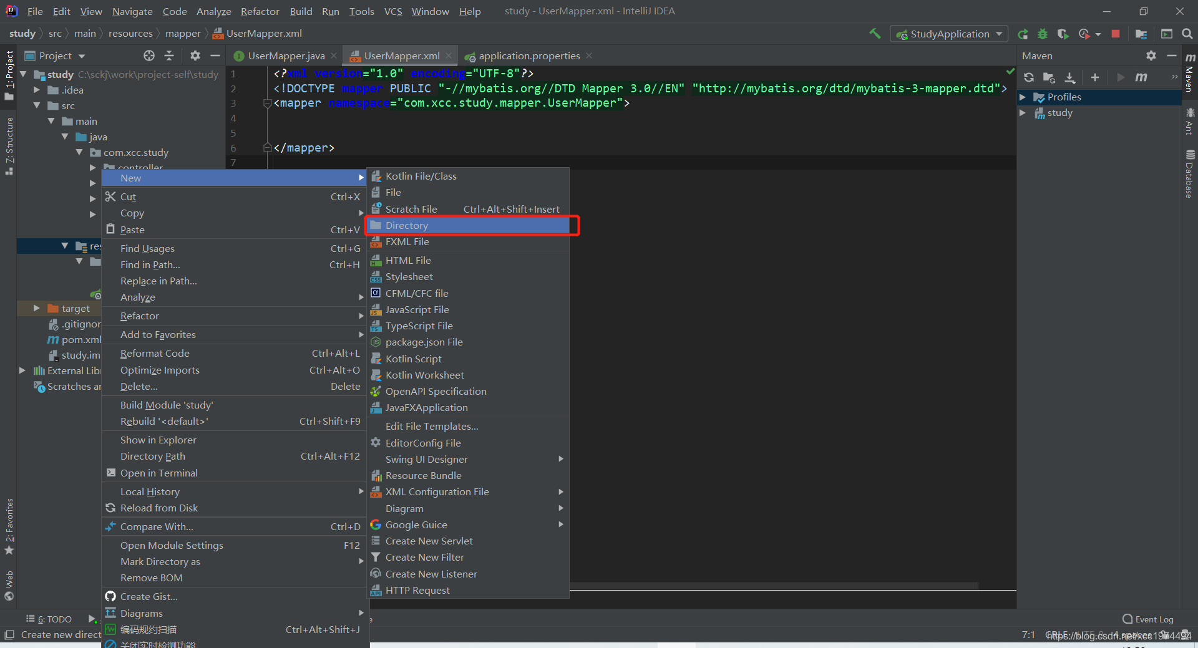Click the mapper breadcrumb in navigation bar
Image resolution: width=1198 pixels, height=648 pixels.
(183, 34)
